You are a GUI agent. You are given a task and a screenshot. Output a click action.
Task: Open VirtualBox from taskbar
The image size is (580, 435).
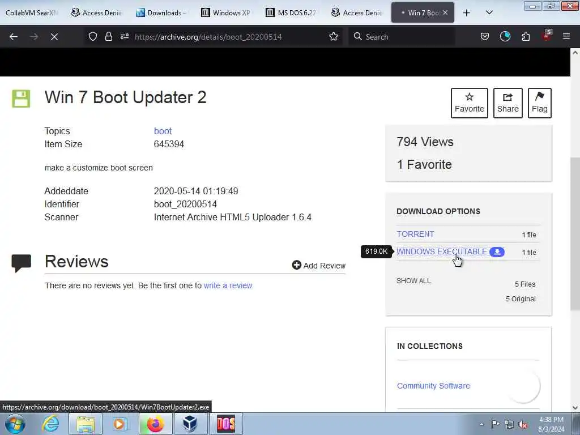[190, 424]
